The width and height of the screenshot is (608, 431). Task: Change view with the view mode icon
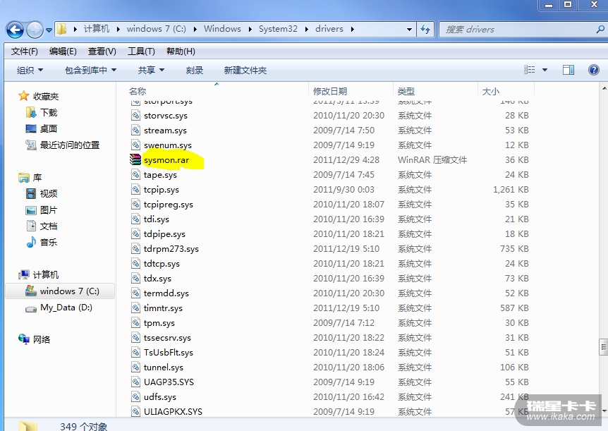tap(529, 70)
